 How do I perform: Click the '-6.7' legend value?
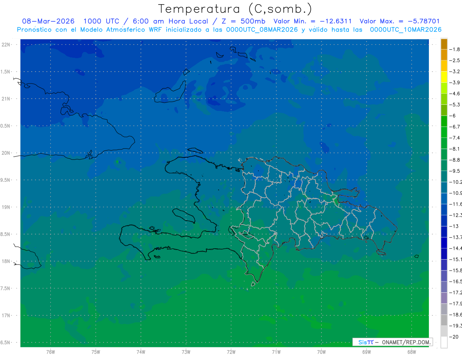click(x=455, y=127)
